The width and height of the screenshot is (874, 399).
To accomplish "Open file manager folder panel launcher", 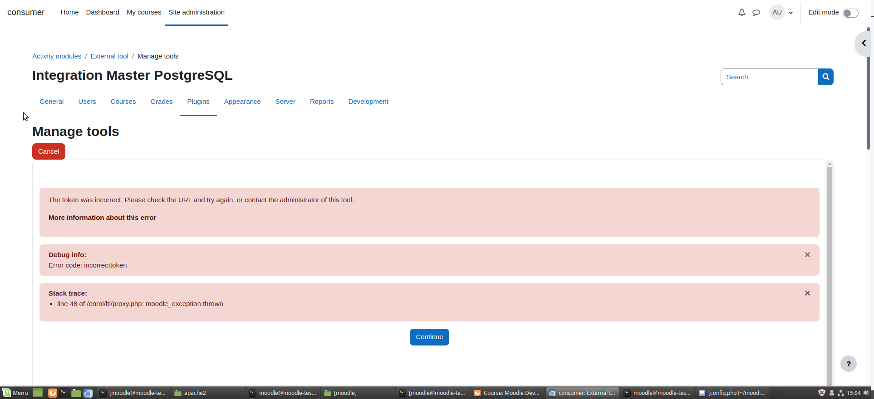I will (x=76, y=393).
